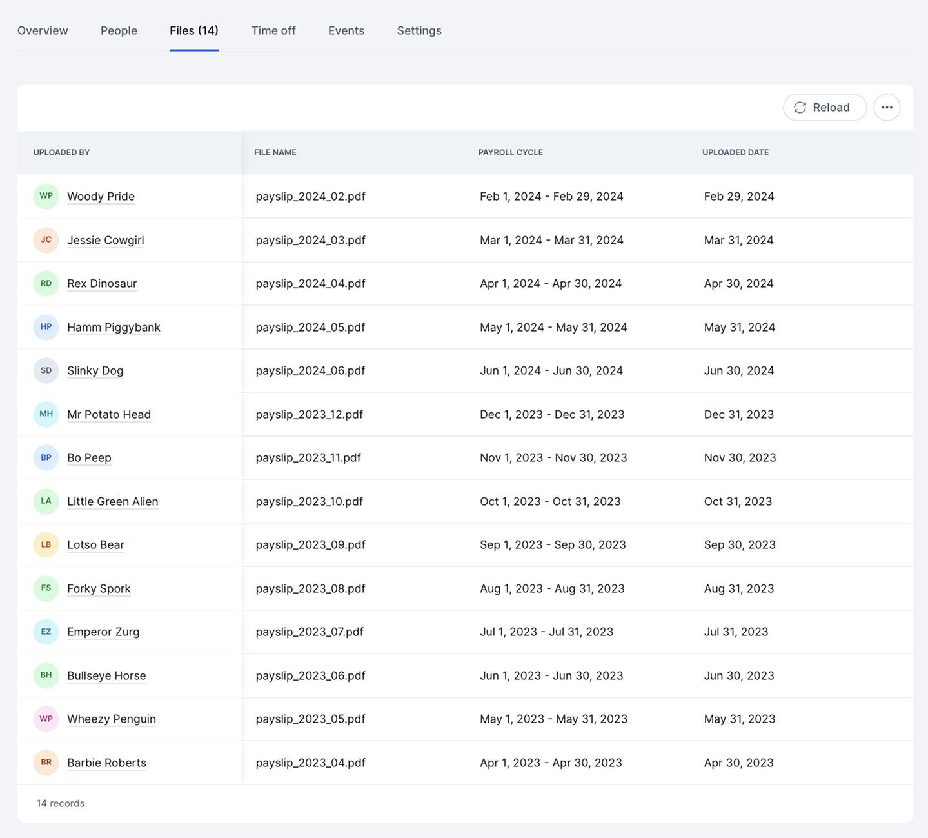Click the three-dots more options icon
This screenshot has height=838, width=928.
(x=887, y=107)
